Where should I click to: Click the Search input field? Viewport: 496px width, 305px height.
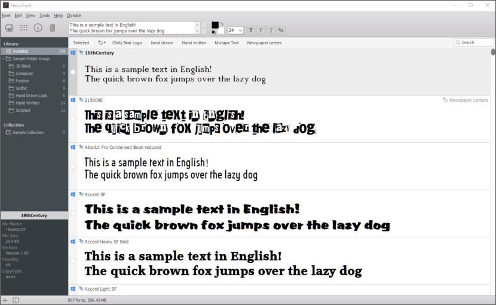pos(473,42)
